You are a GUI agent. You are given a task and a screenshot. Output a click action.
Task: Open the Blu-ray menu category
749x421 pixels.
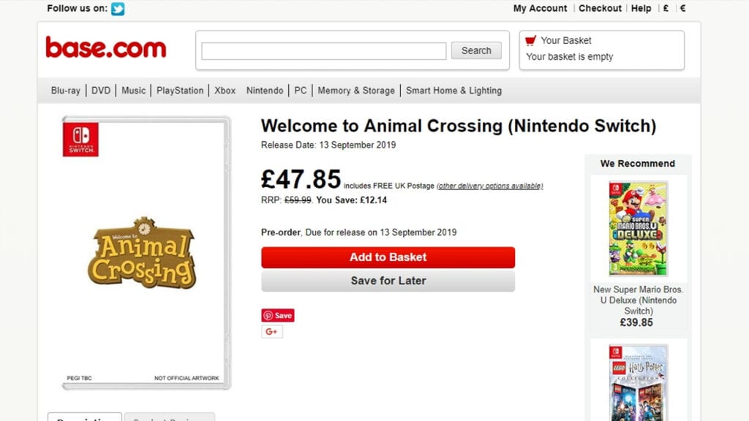pyautogui.click(x=66, y=91)
